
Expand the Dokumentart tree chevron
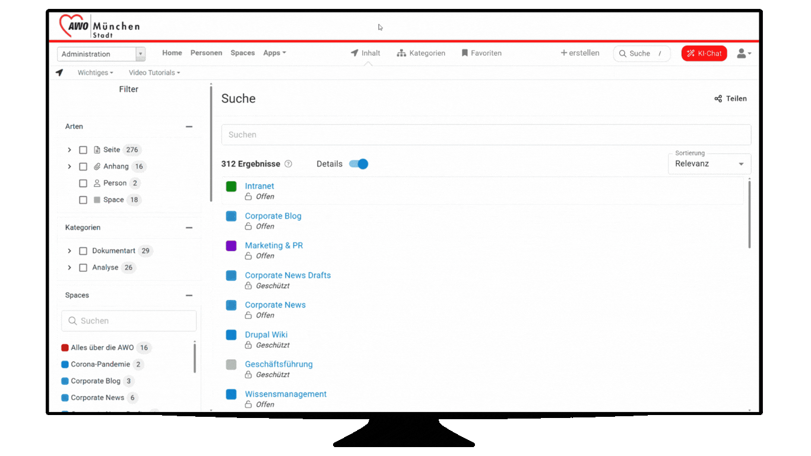pyautogui.click(x=69, y=251)
